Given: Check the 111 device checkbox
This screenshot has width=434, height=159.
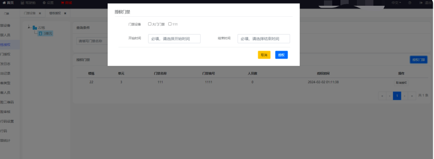Looking at the screenshot, I should (170, 24).
